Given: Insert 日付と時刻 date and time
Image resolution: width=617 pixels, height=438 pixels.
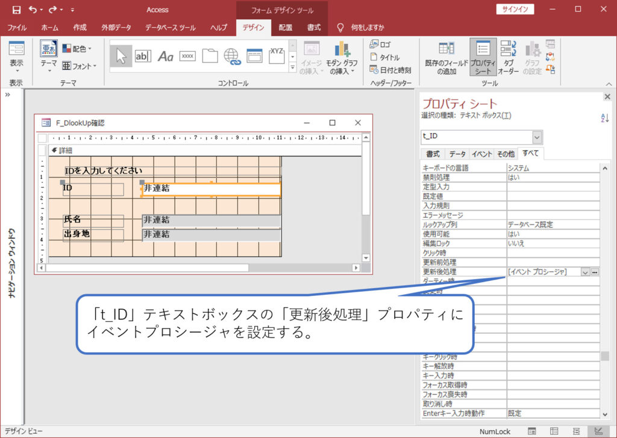Looking at the screenshot, I should tap(390, 70).
